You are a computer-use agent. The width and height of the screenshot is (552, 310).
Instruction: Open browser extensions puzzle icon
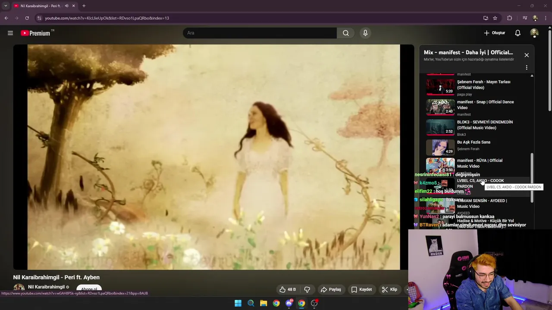(x=510, y=18)
